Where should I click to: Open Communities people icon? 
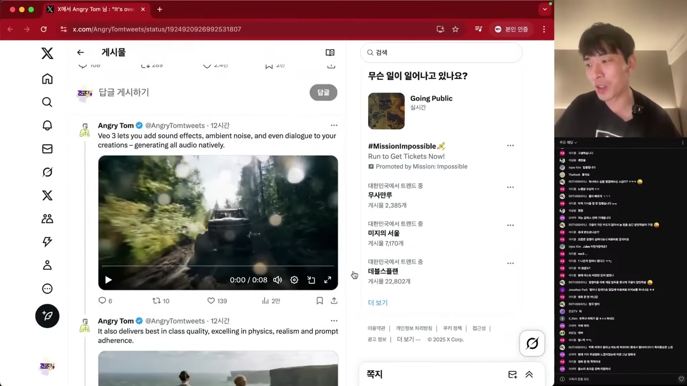coord(47,219)
